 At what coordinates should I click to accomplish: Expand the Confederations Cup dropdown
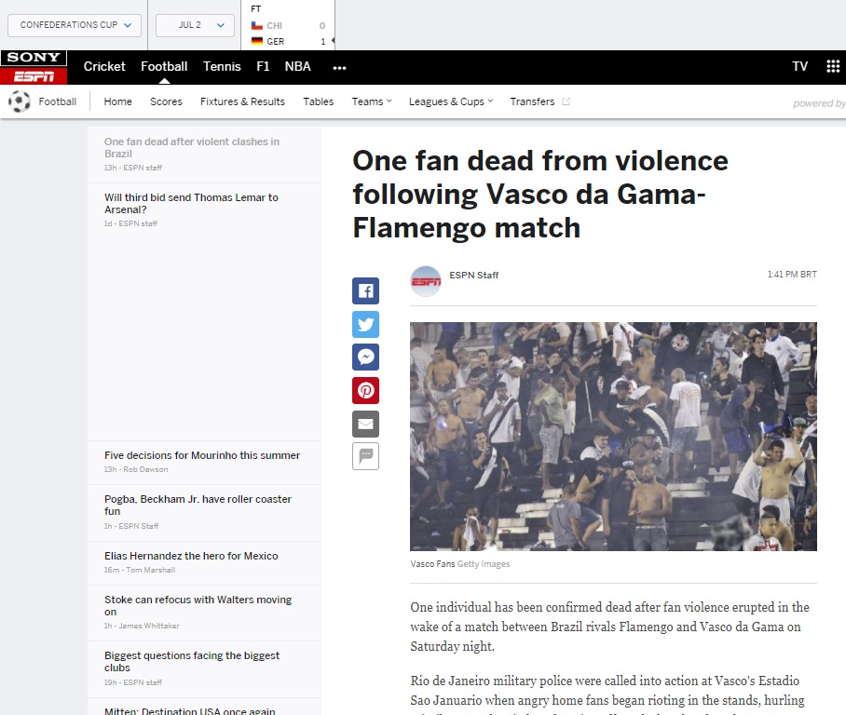[75, 25]
